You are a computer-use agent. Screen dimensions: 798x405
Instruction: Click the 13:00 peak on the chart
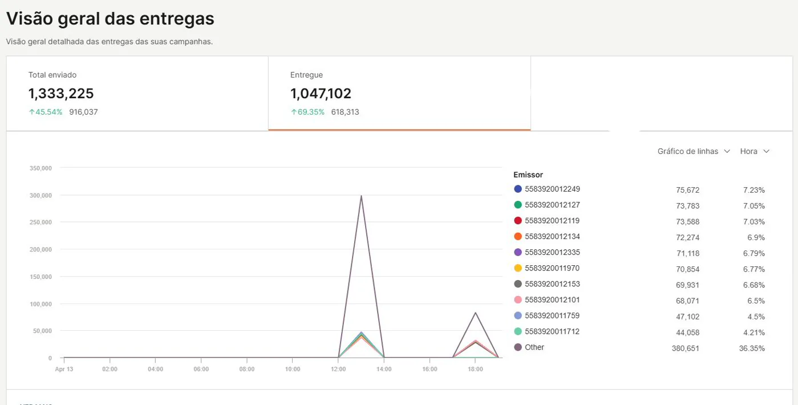[361, 196]
